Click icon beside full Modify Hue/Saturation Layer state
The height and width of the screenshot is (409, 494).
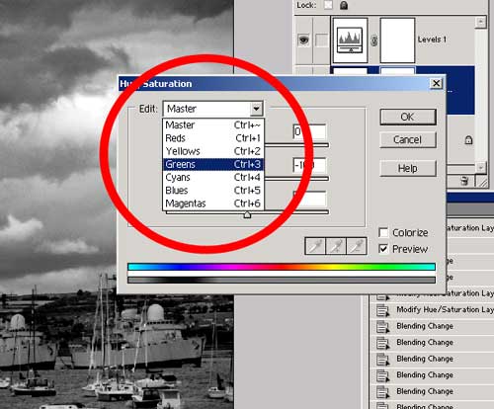click(x=382, y=310)
